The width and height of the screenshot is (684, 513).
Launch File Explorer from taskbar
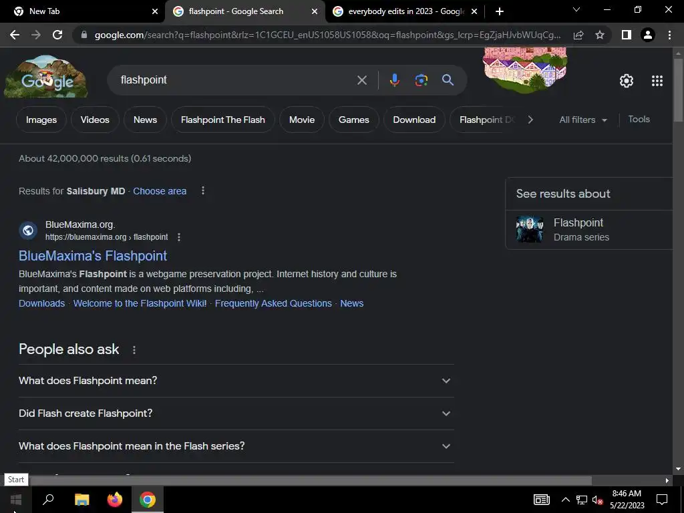(81, 500)
